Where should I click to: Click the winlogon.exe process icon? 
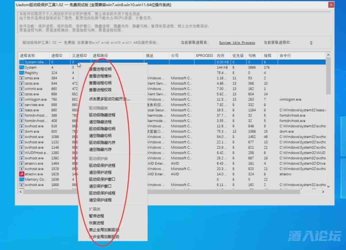pyautogui.click(x=22, y=99)
